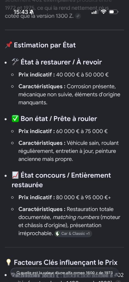Tap the search magnifier icon in query bar

tap(18, 273)
